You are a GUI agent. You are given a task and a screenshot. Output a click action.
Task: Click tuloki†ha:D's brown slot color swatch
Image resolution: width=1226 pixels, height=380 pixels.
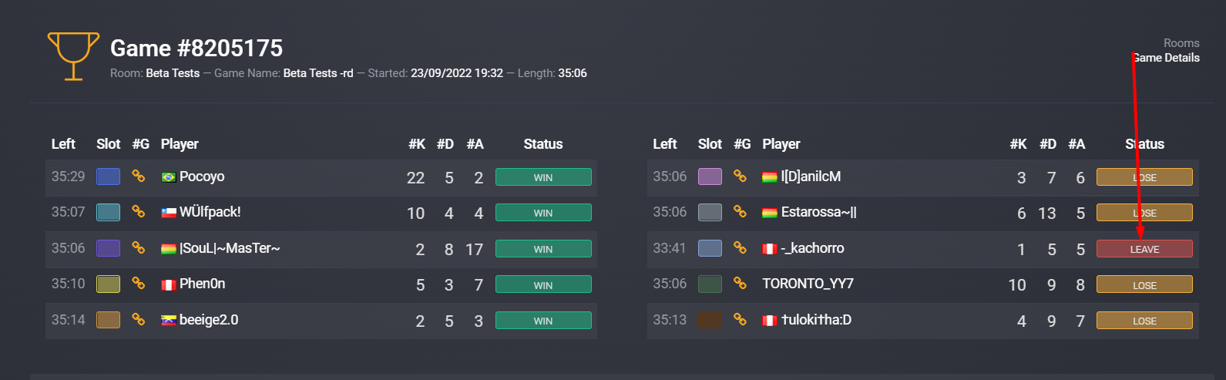(x=710, y=319)
